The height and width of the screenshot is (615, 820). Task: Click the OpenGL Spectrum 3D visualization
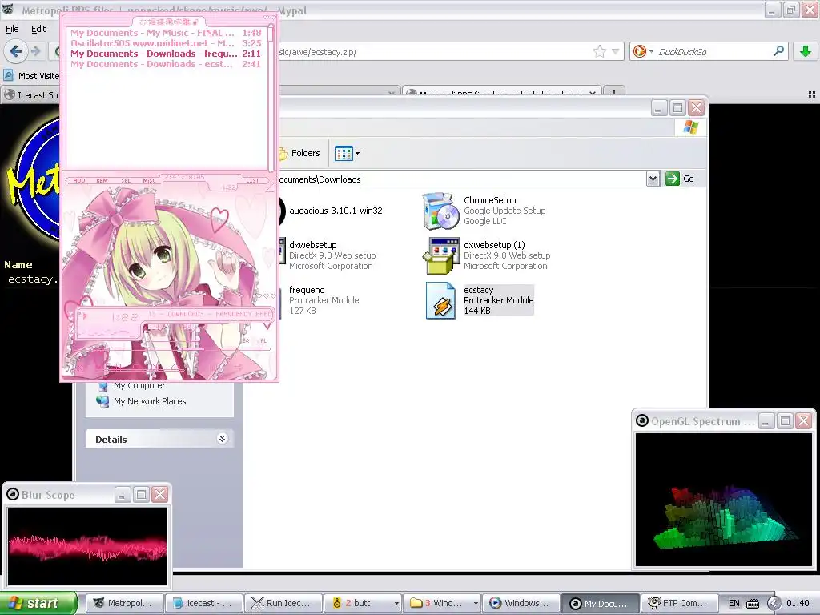coord(724,499)
